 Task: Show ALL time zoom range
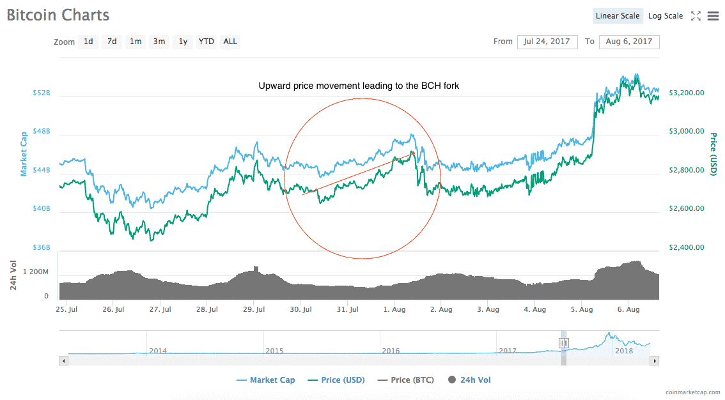(x=230, y=42)
